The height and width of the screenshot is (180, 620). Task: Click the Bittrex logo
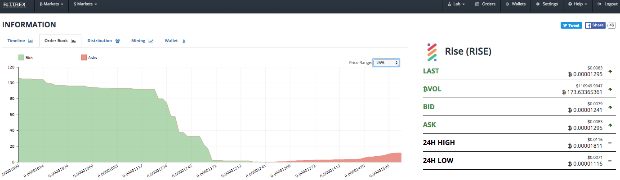click(x=14, y=4)
